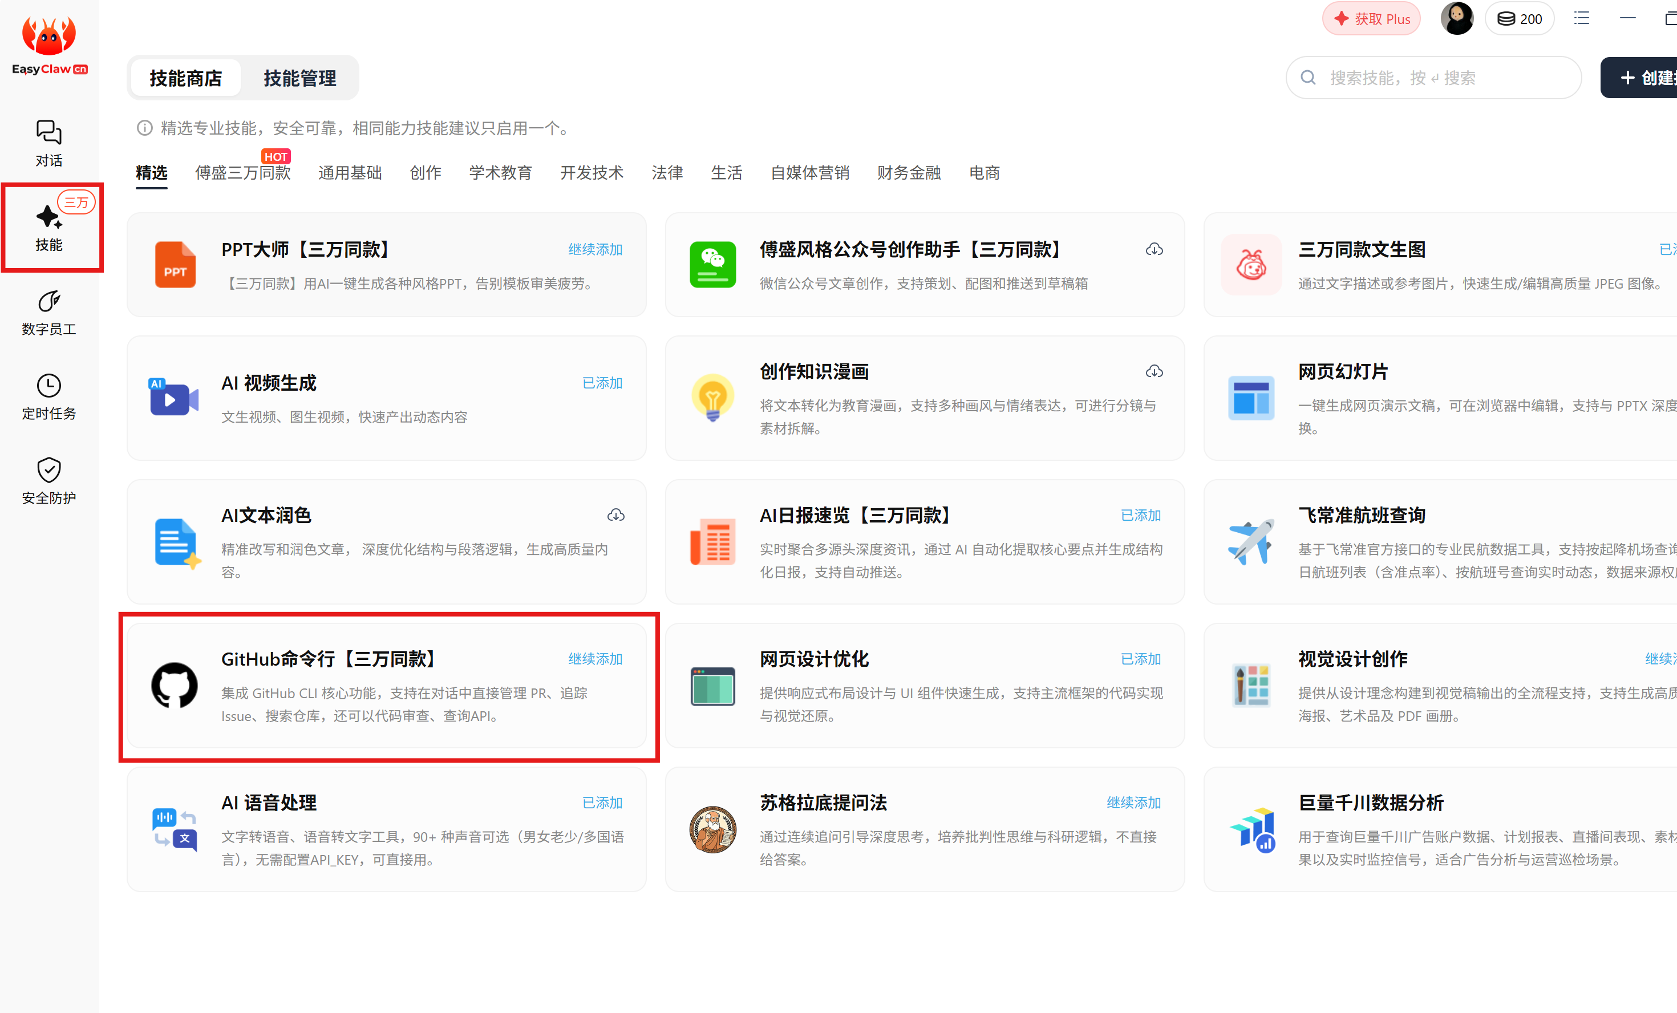Viewport: 1677px width, 1013px height.
Task: Click 继续添加 on 苏格拉底提问法 card
Action: coord(1133,803)
